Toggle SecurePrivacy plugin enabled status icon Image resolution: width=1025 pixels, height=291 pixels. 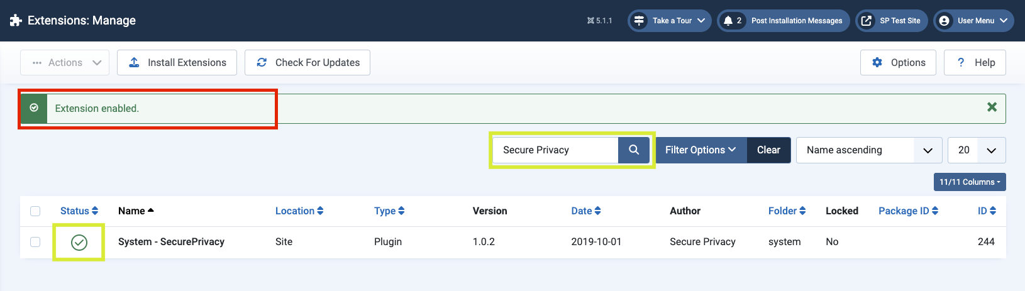pyautogui.click(x=79, y=242)
